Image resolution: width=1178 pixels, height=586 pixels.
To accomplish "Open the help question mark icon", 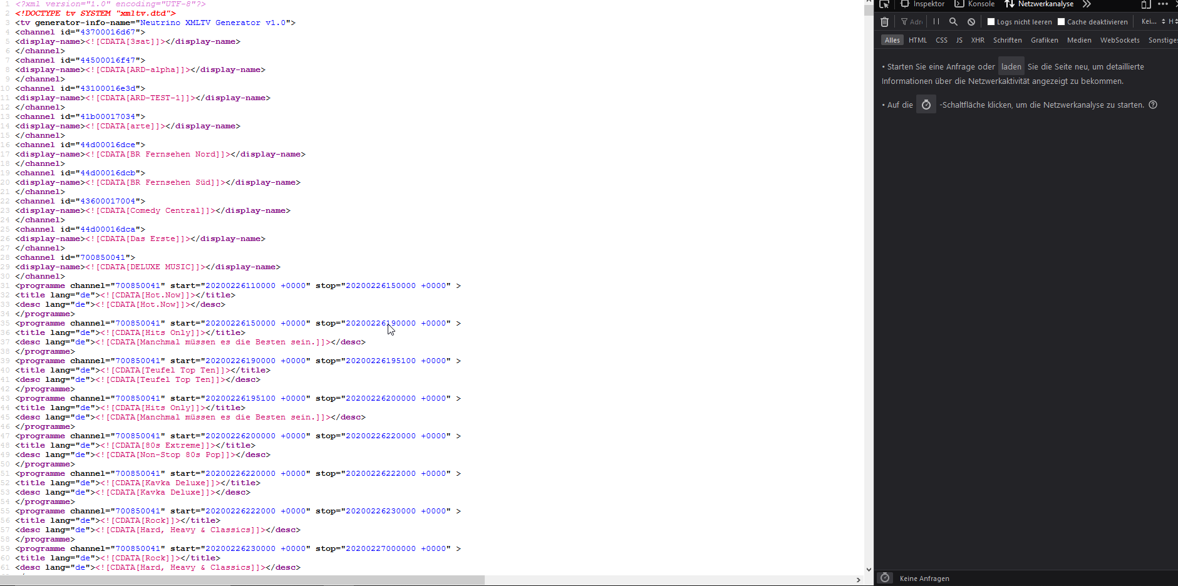I will click(x=1153, y=105).
